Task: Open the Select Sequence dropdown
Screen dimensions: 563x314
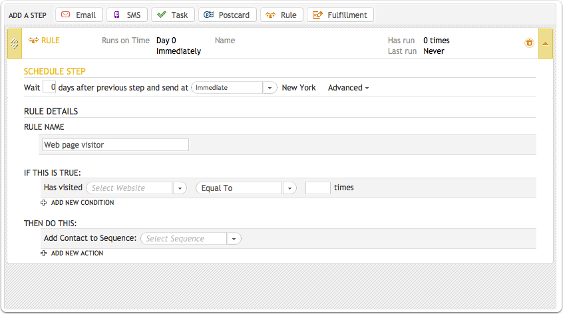Action: 234,239
